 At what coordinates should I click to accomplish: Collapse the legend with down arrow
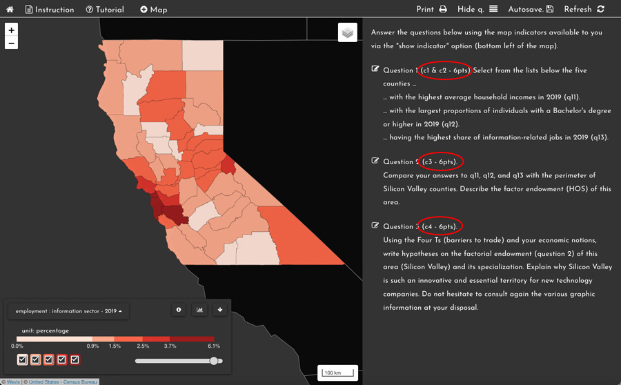pyautogui.click(x=220, y=310)
